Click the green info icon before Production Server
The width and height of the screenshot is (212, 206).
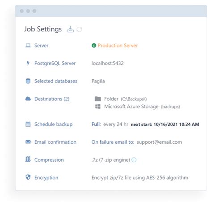point(94,45)
